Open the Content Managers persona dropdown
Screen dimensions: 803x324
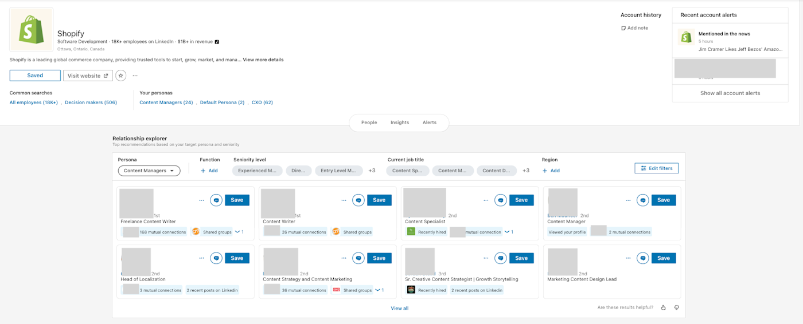pos(149,171)
